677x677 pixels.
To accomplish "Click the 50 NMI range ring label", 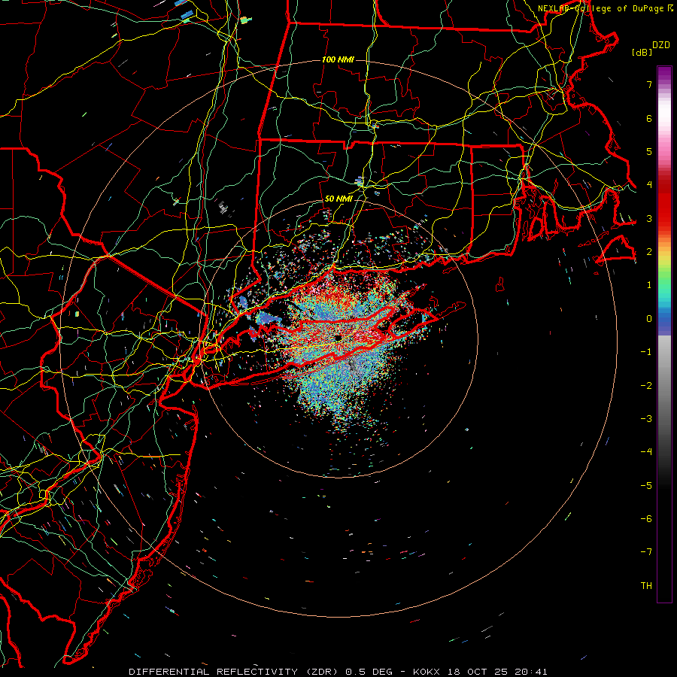I will pos(338,199).
